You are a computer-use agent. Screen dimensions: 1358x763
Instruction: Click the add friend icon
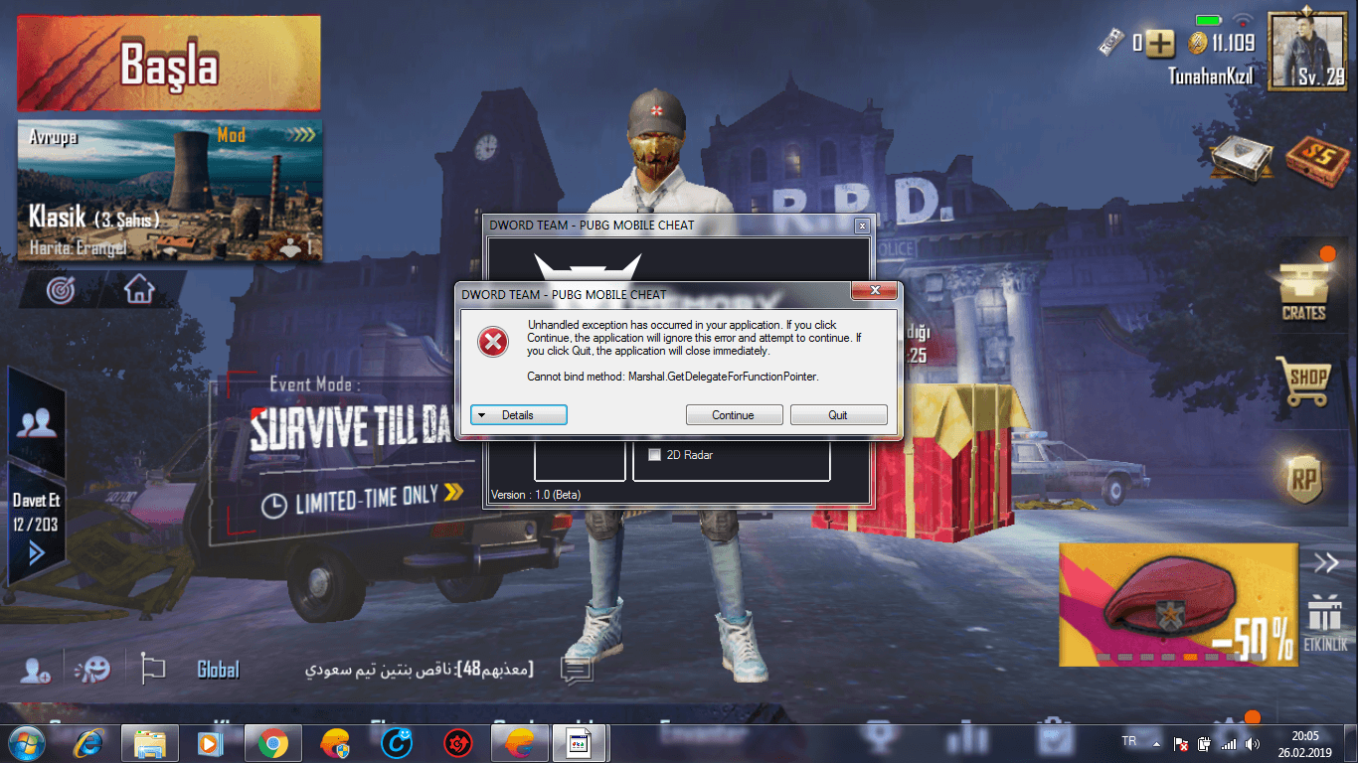coord(36,671)
